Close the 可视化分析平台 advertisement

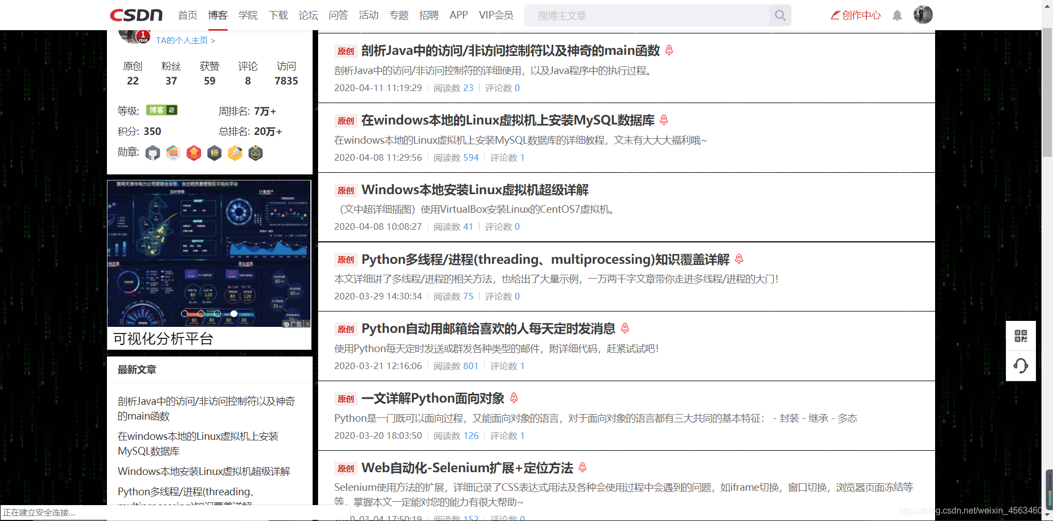(307, 324)
